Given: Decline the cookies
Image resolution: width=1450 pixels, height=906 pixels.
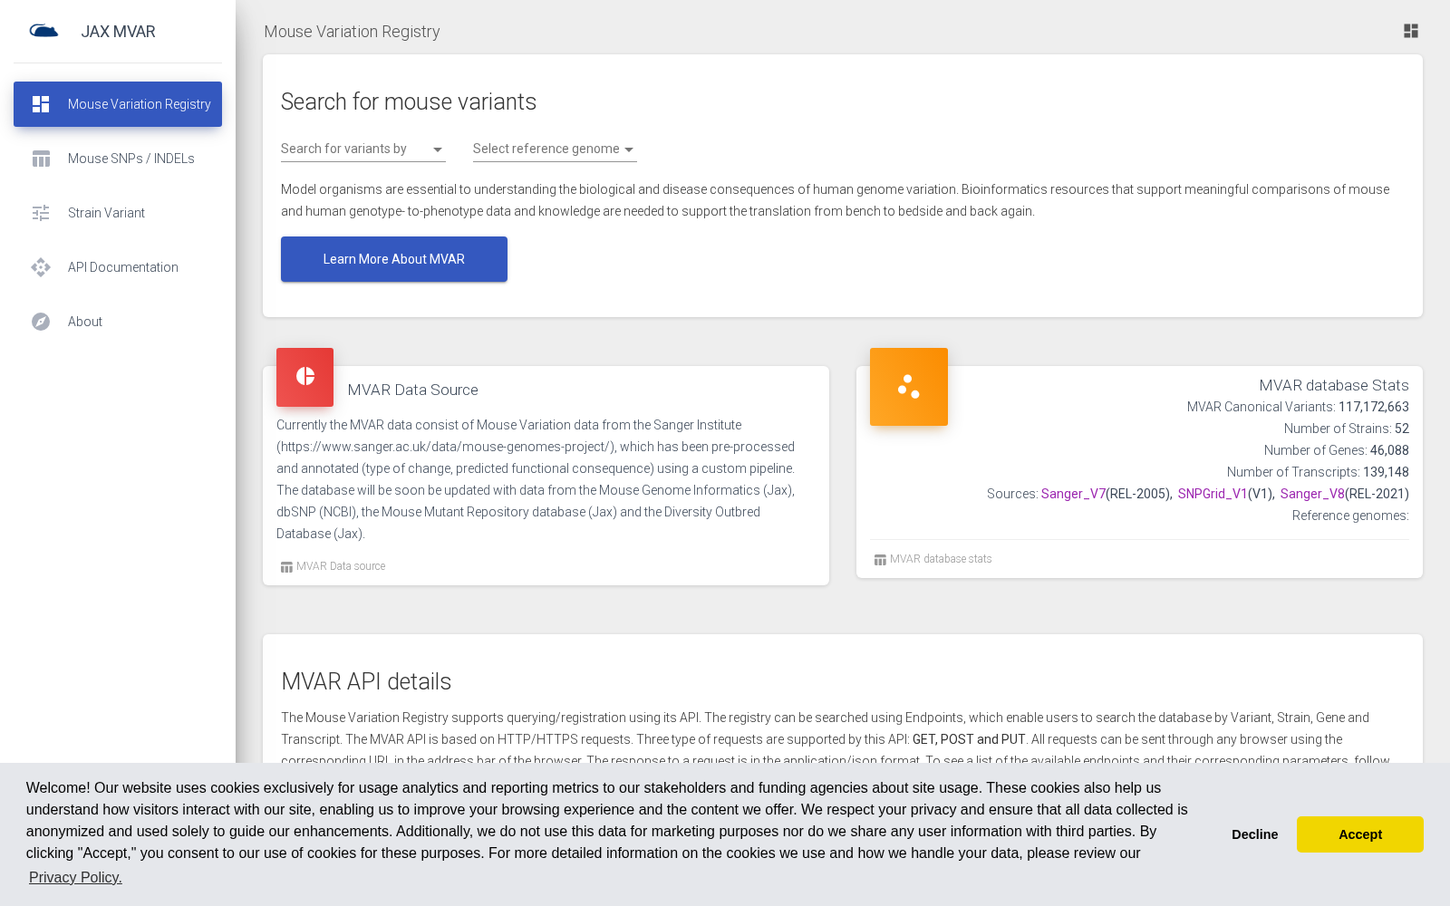Looking at the screenshot, I should tap(1254, 834).
